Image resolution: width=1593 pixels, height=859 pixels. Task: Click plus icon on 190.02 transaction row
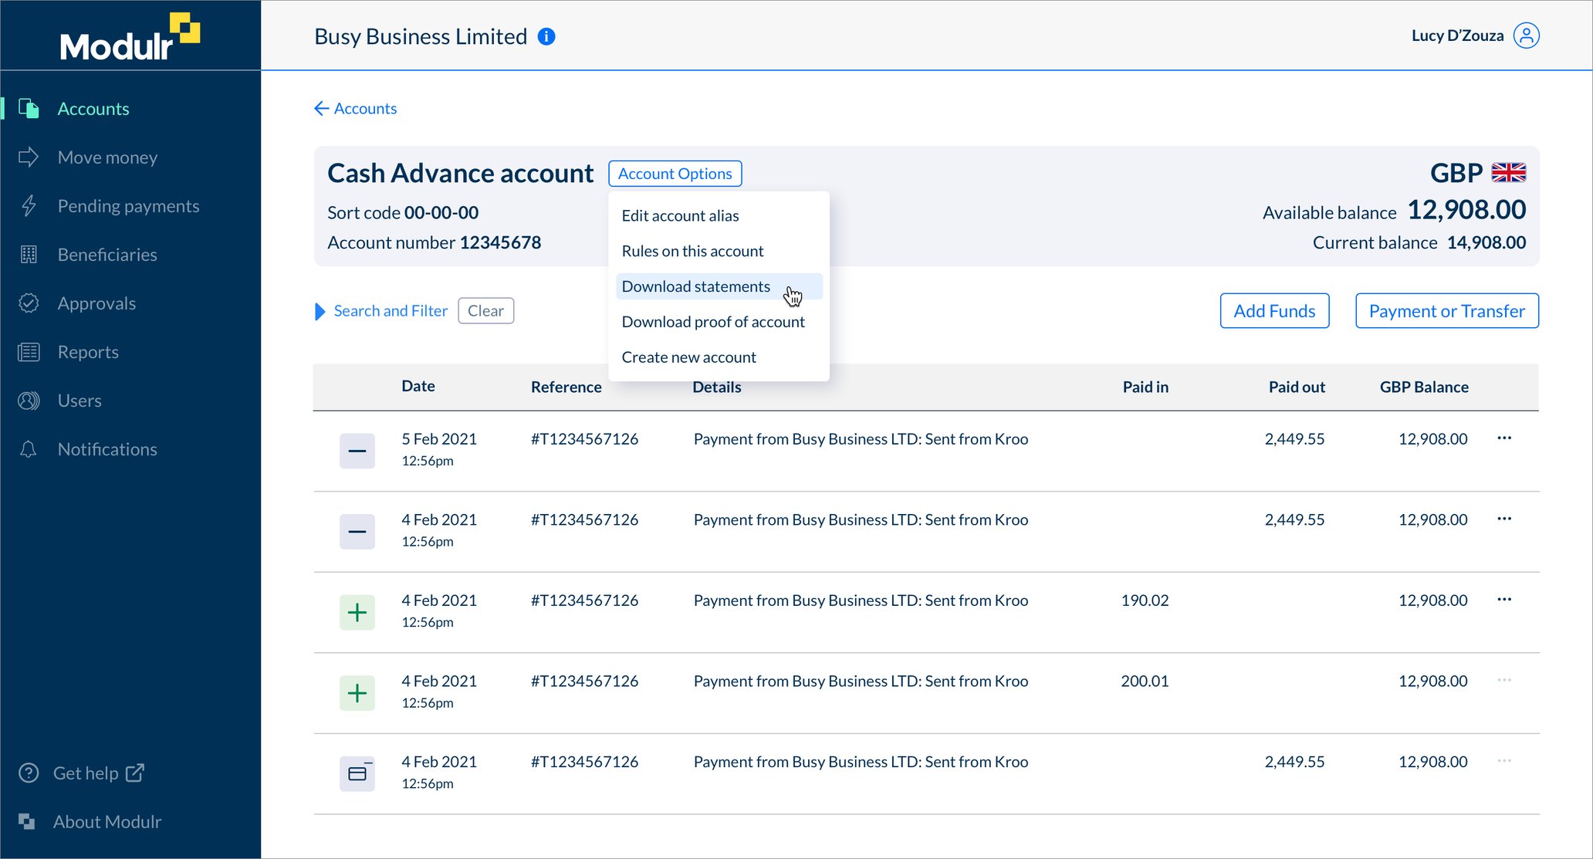357,613
